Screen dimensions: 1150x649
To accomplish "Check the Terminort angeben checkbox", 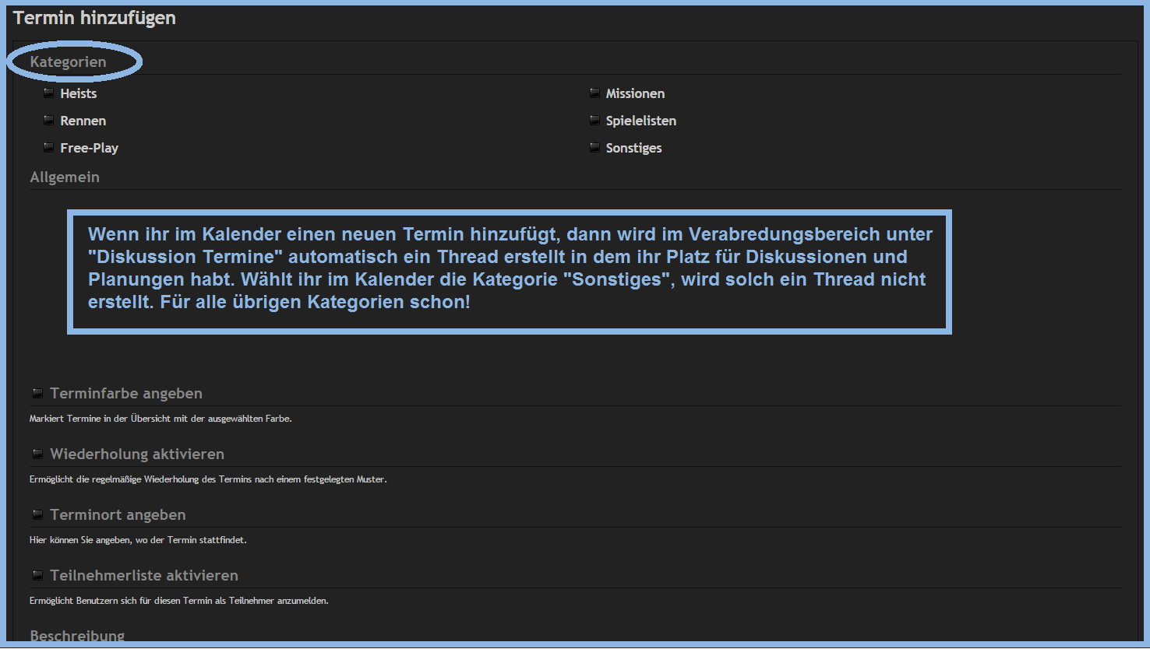I will point(37,515).
